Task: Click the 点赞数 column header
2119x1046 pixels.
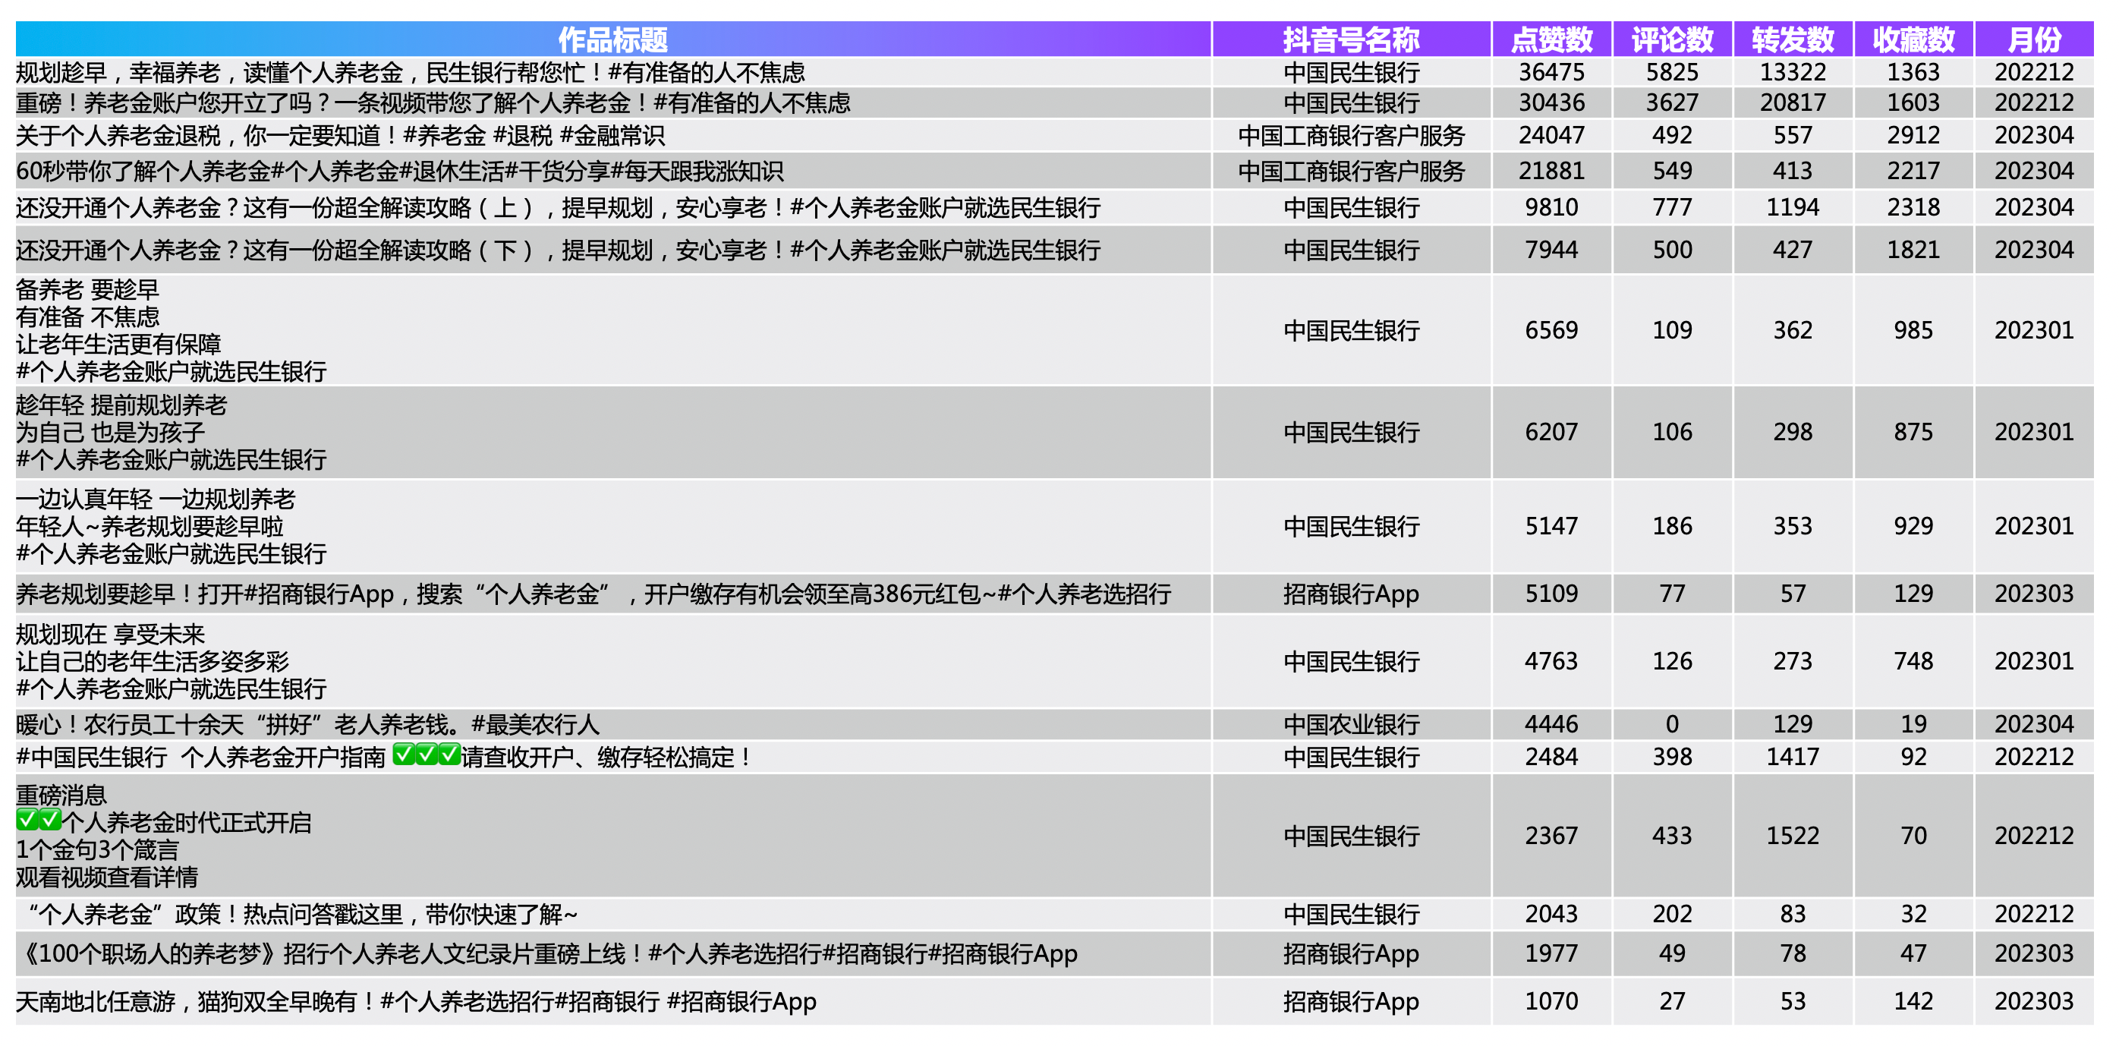Action: tap(1551, 39)
